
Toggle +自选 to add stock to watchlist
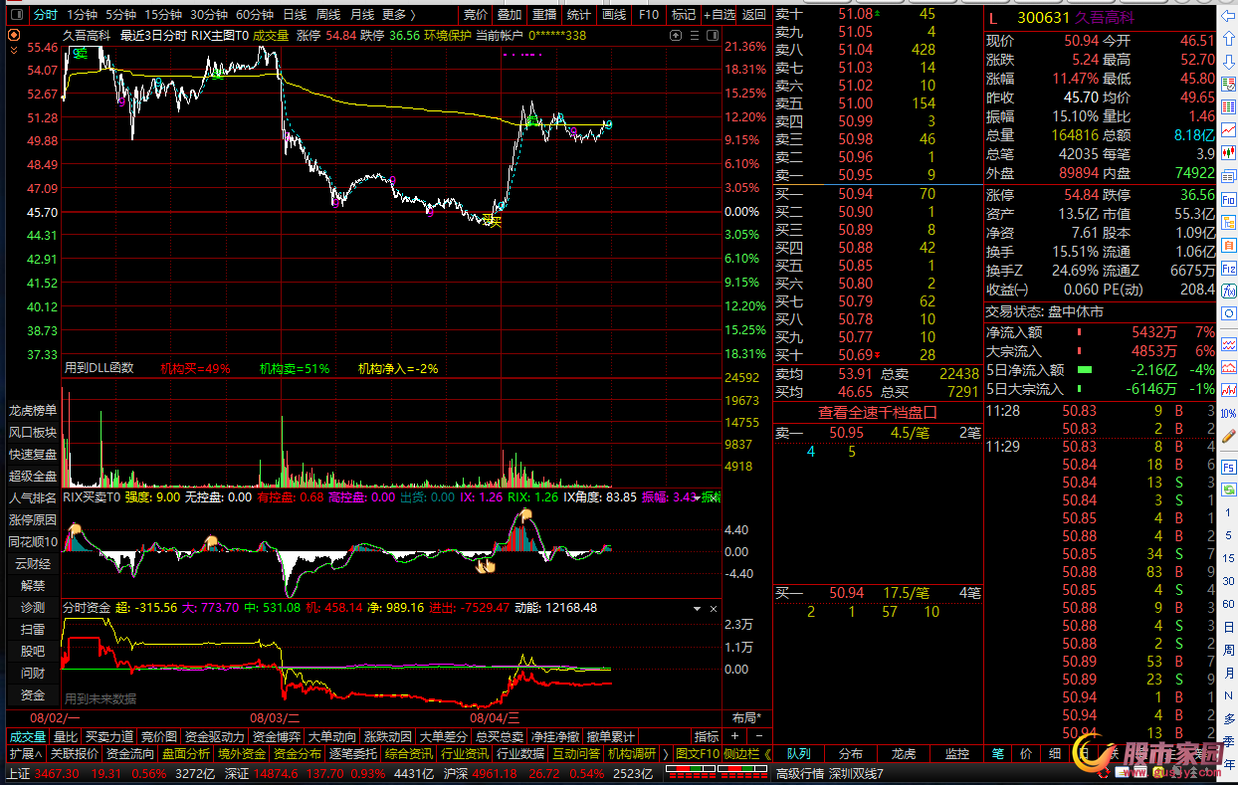719,15
